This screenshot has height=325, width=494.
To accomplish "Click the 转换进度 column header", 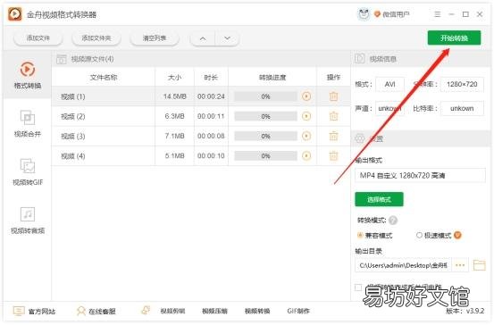I will pyautogui.click(x=272, y=77).
